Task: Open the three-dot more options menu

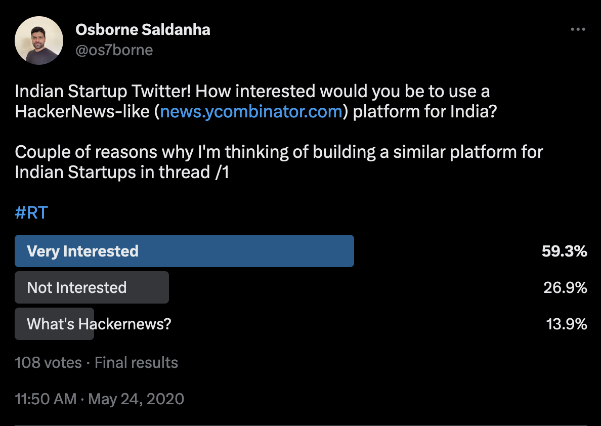Action: point(578,30)
